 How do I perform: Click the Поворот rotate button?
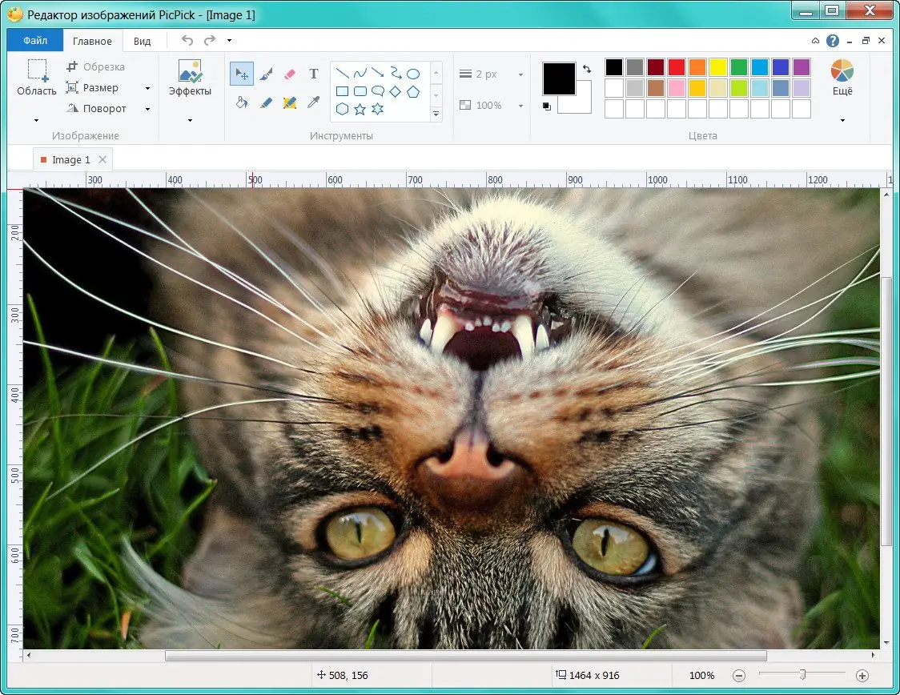coord(96,108)
